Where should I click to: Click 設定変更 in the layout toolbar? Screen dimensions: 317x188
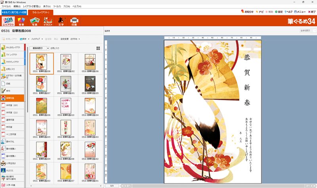coord(65,39)
